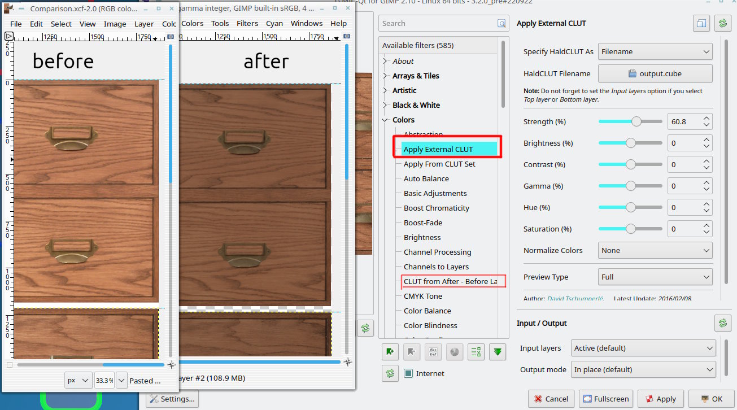Open the Image menu in Comparison window
Screen dimensions: 737x410
[x=115, y=24]
